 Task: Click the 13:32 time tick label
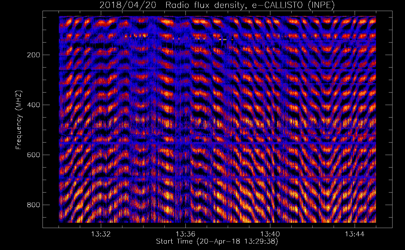pos(101,234)
